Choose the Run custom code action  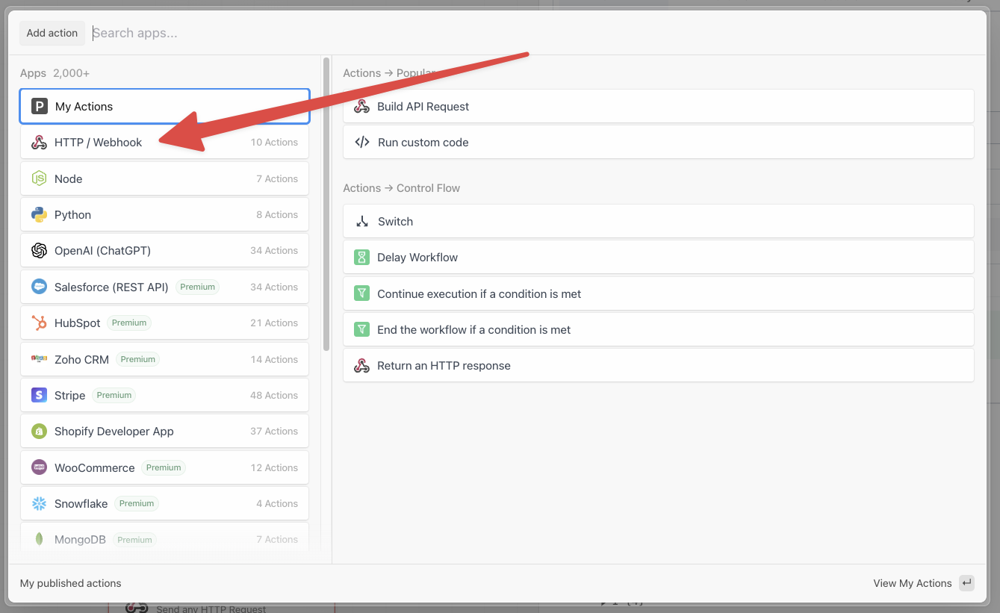(x=659, y=143)
